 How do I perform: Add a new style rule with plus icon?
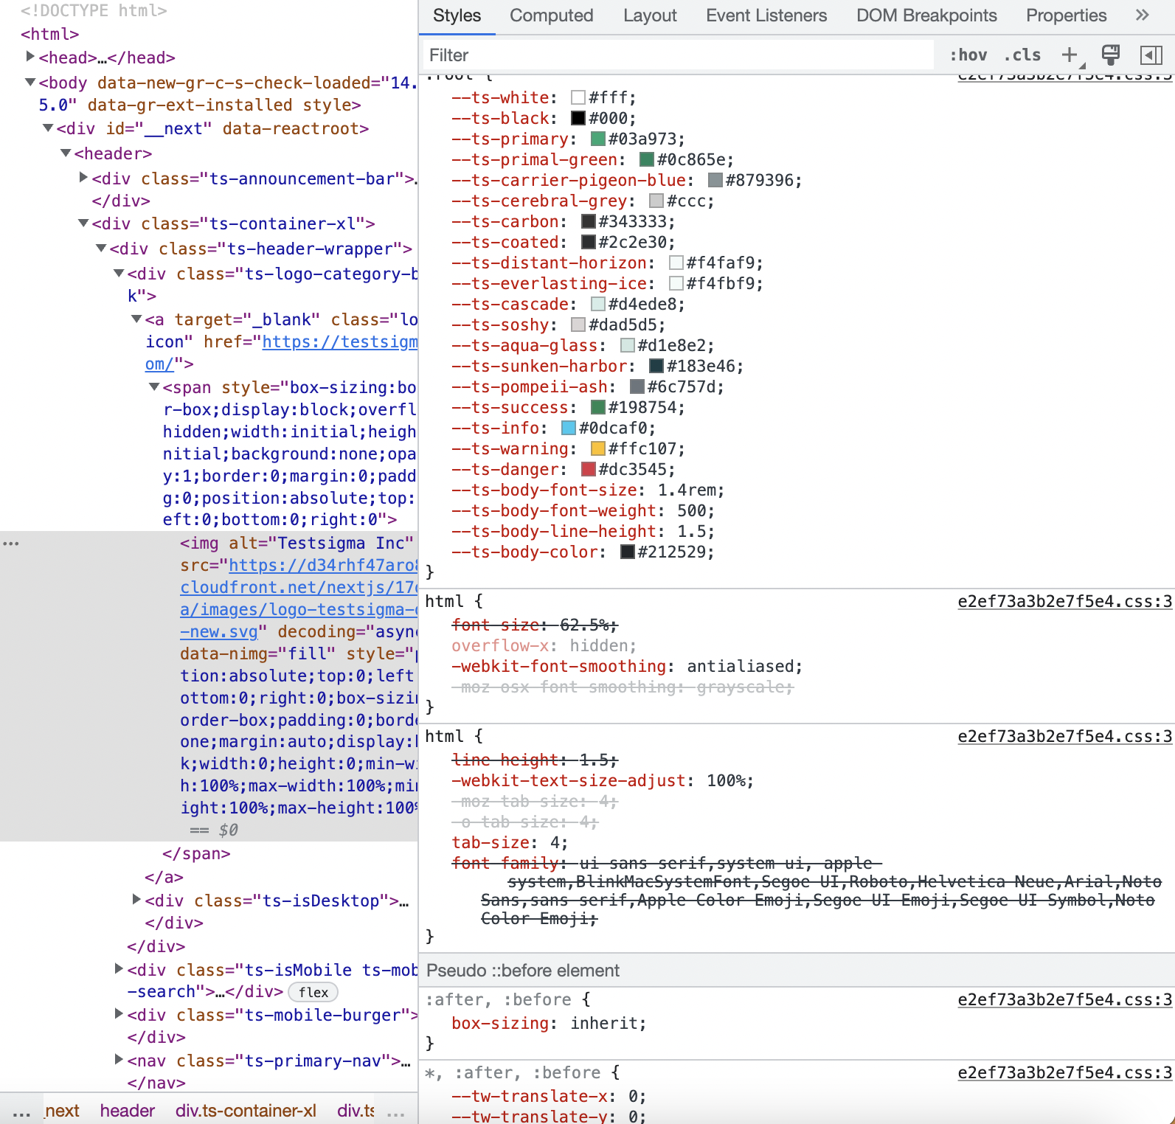coord(1070,55)
